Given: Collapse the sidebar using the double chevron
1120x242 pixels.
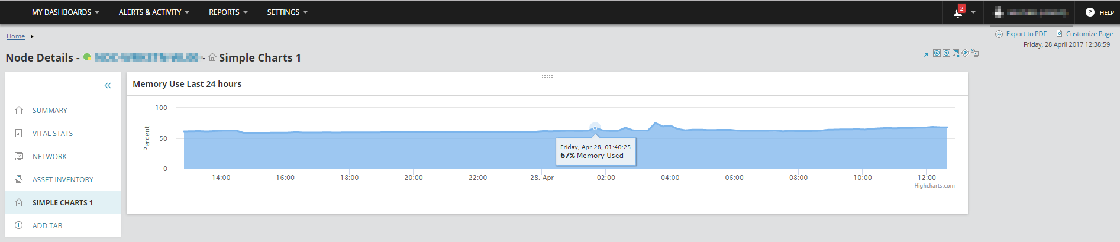Looking at the screenshot, I should (x=108, y=85).
